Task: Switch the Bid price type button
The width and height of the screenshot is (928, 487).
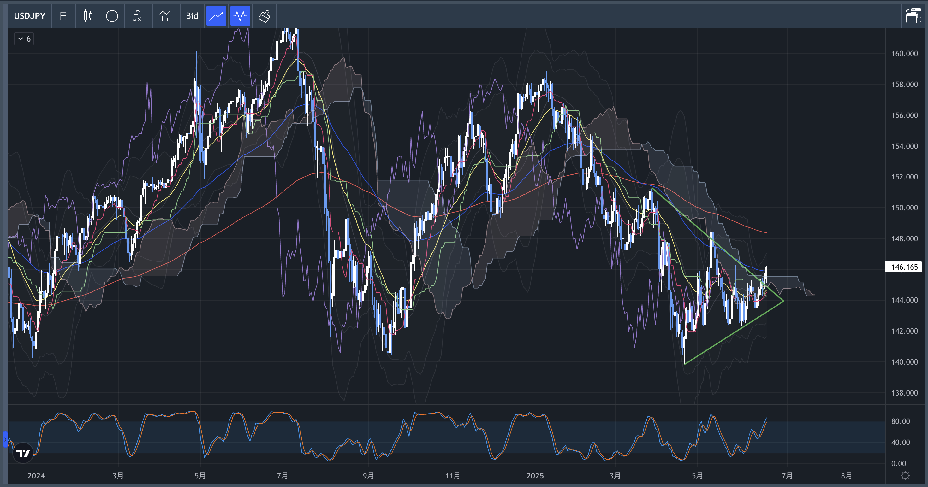Action: [x=192, y=16]
